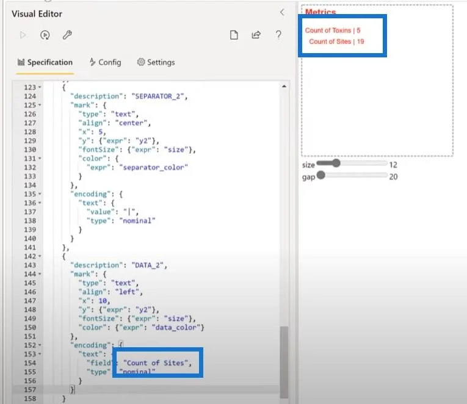The height and width of the screenshot is (404, 467).
Task: Click the "nominal" type on line 138
Action: tap(137, 220)
